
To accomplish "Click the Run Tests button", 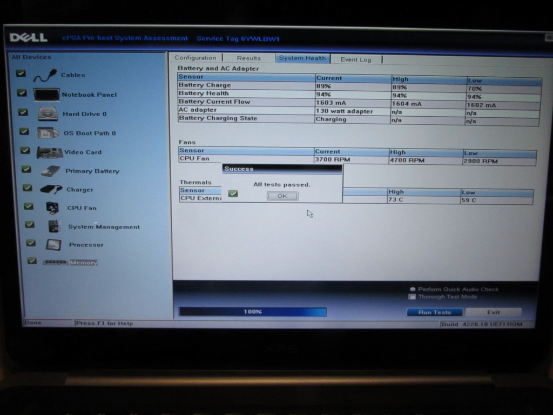I will (435, 312).
